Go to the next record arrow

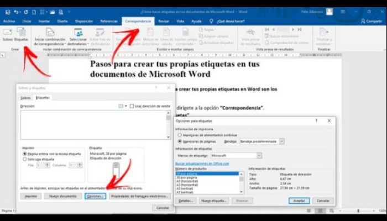293,30
